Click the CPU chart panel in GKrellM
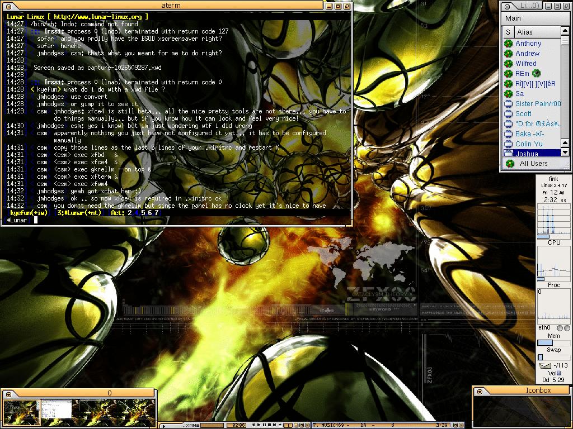573x429 pixels. [553, 220]
